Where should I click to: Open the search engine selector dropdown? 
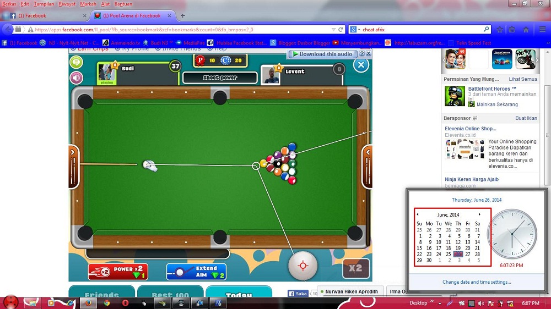pos(355,30)
